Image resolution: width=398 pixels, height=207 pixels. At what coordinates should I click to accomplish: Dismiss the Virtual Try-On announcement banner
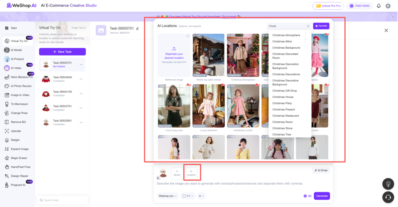[393, 17]
